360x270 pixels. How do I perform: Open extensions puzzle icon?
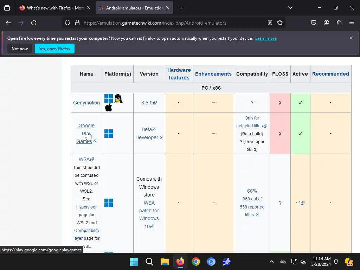coord(339,22)
